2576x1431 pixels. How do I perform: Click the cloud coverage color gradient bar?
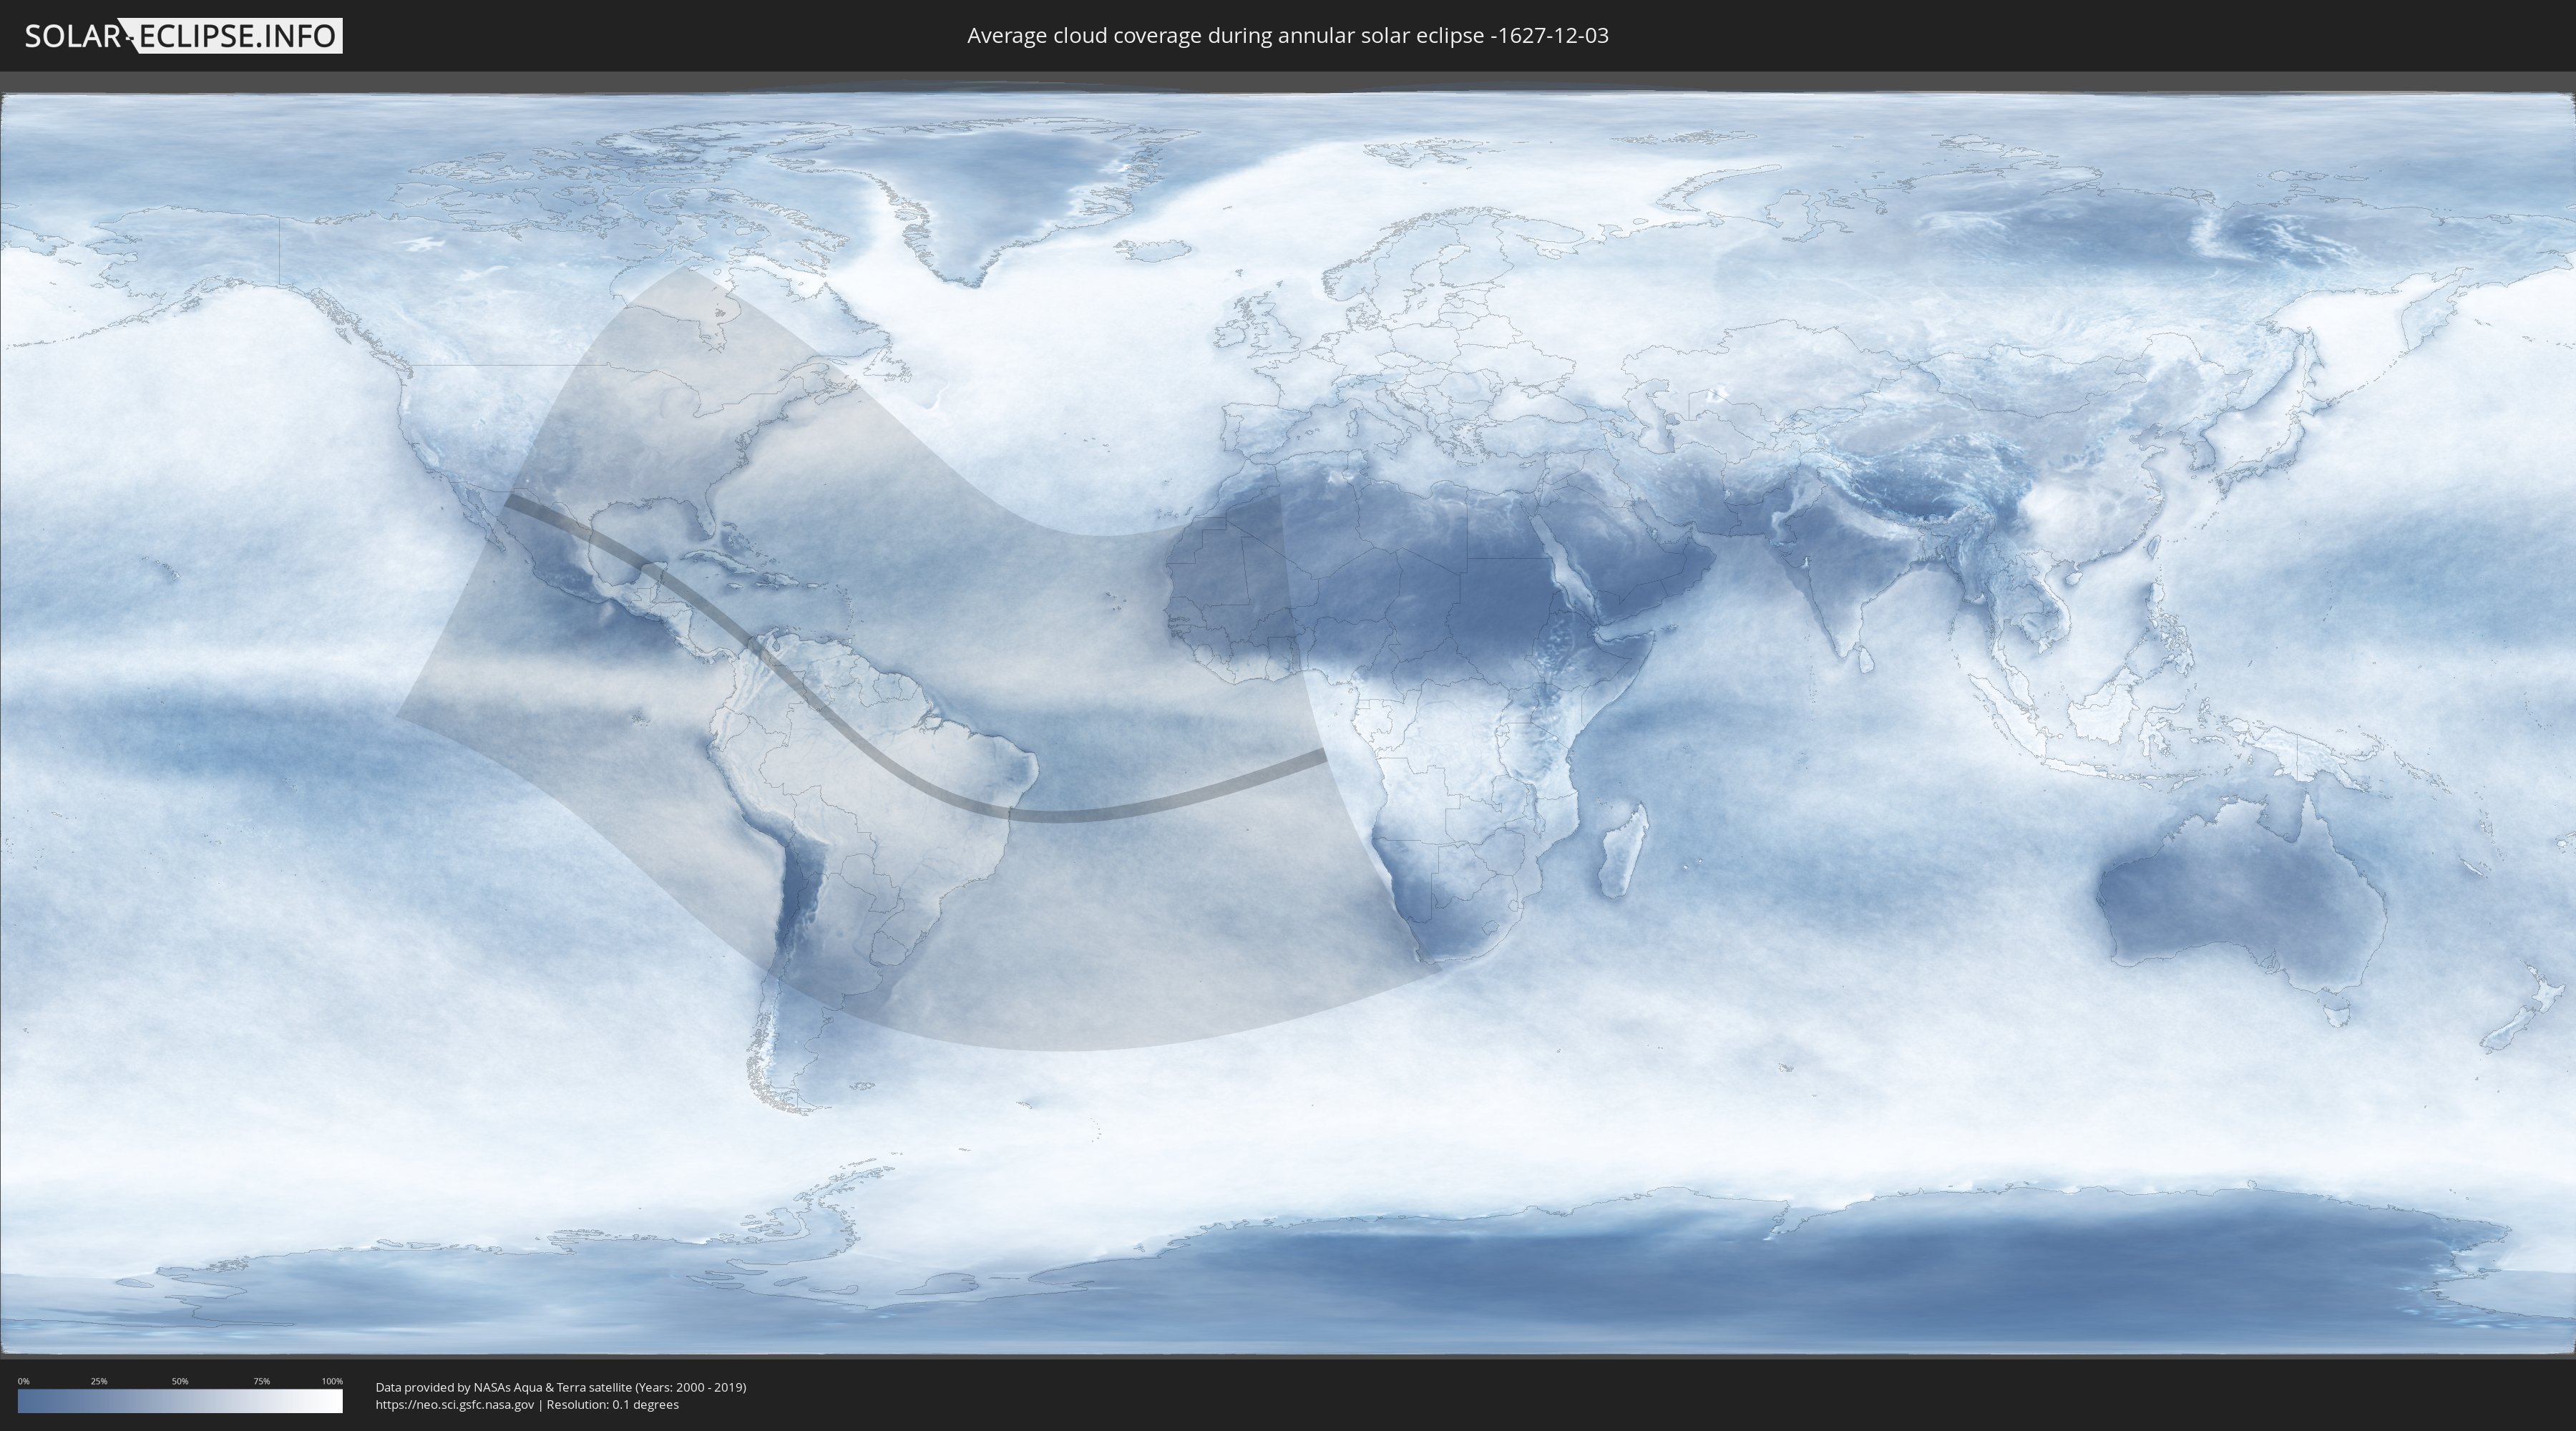point(180,1401)
